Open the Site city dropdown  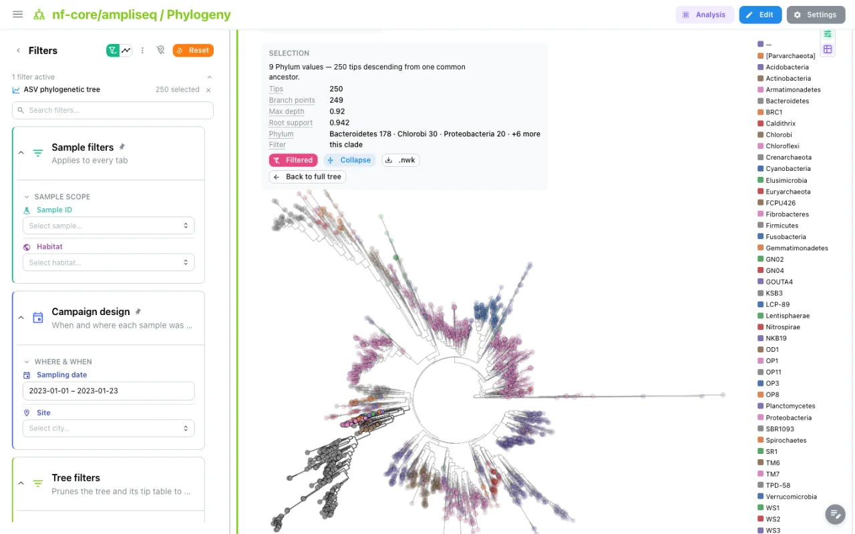tap(108, 428)
